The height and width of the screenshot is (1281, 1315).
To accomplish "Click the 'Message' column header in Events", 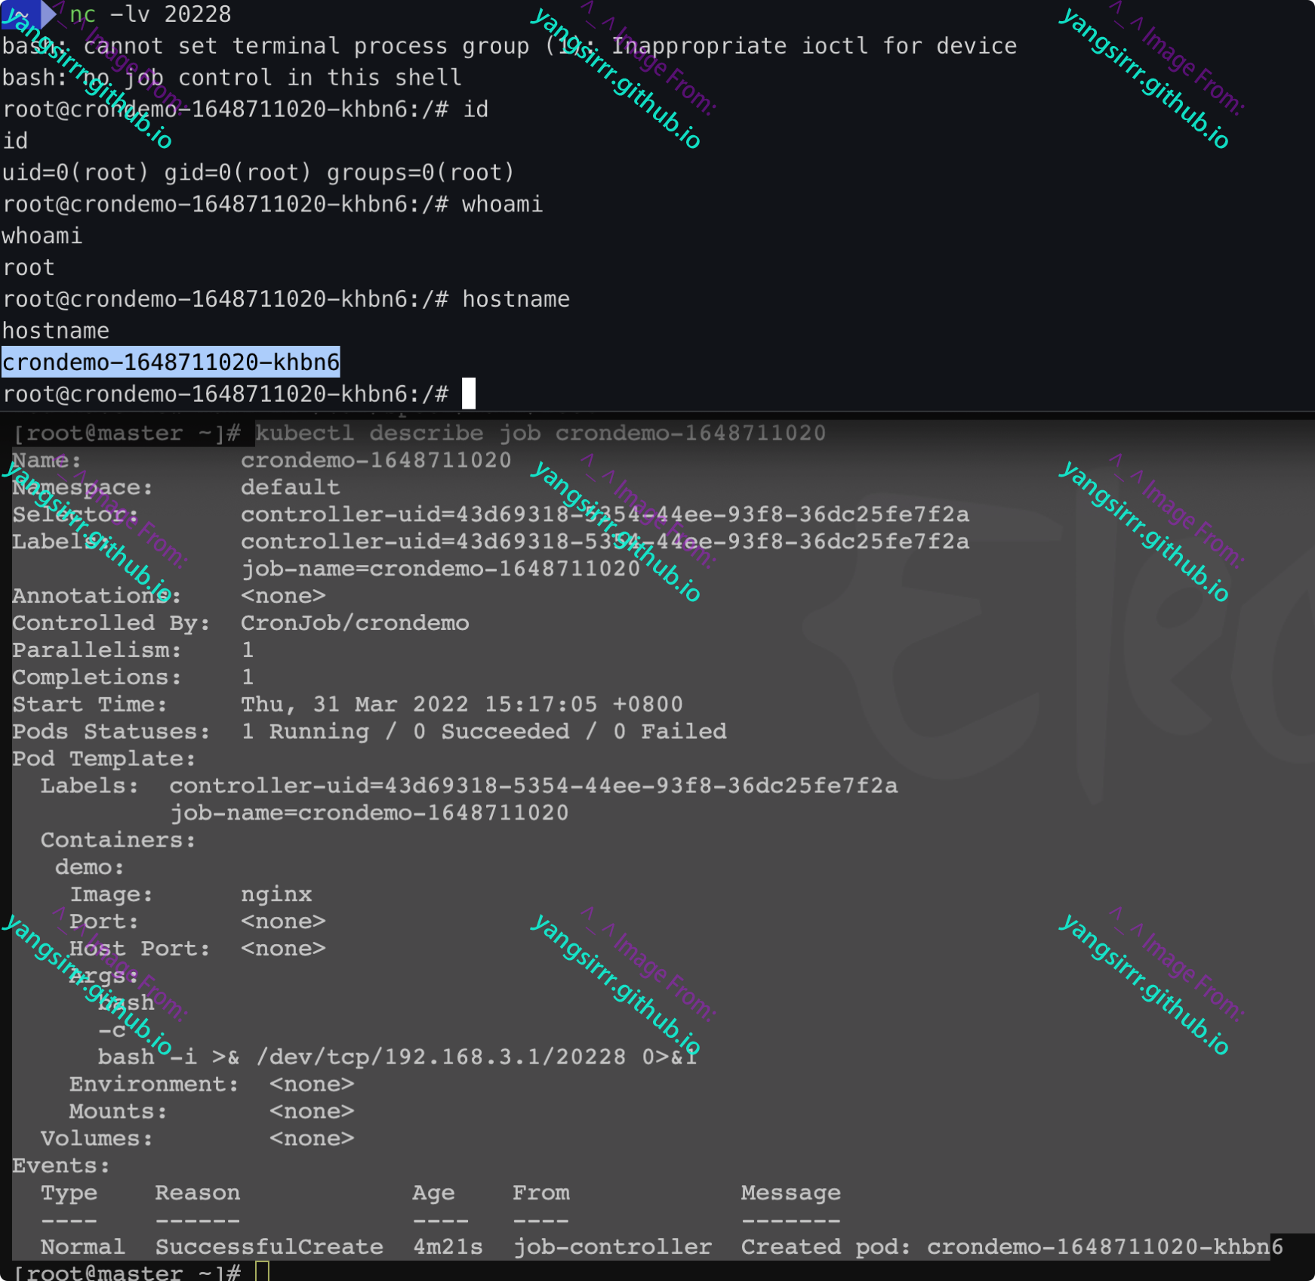I will pyautogui.click(x=790, y=1193).
